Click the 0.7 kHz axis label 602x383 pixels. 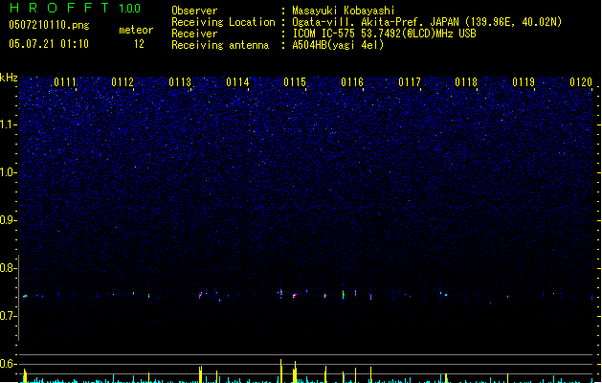(8, 316)
